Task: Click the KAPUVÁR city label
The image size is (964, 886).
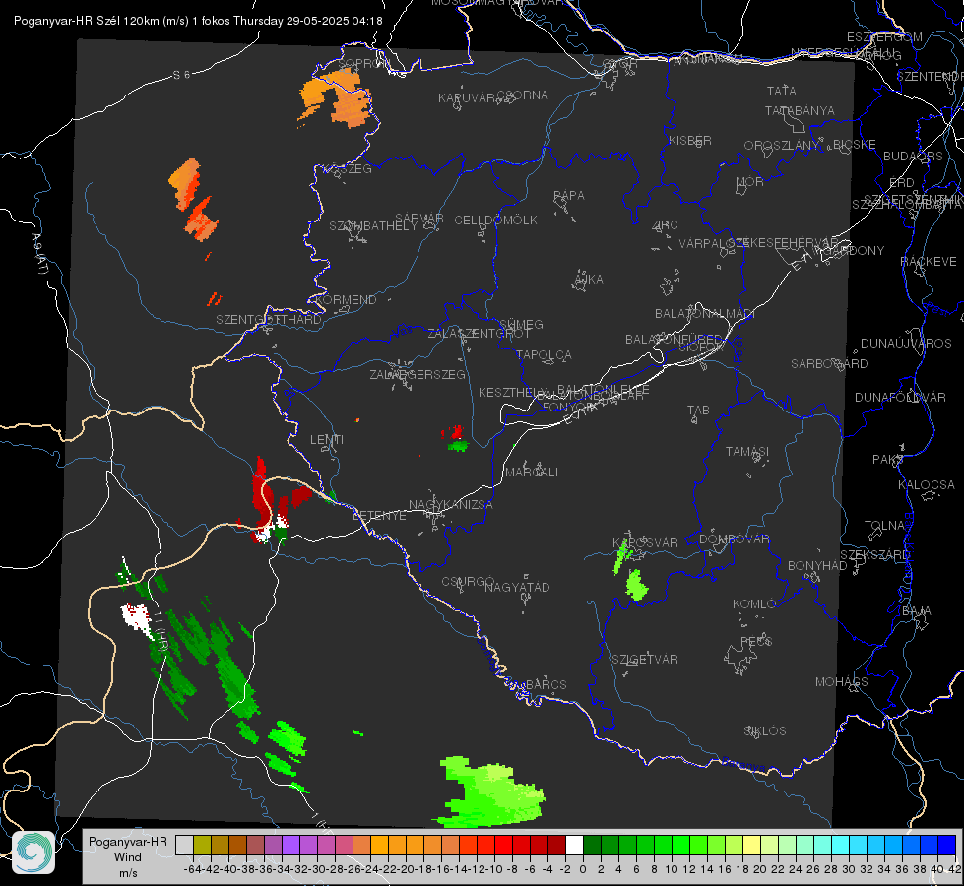Action: (x=468, y=97)
